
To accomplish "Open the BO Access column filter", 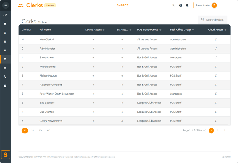I will (130, 30).
